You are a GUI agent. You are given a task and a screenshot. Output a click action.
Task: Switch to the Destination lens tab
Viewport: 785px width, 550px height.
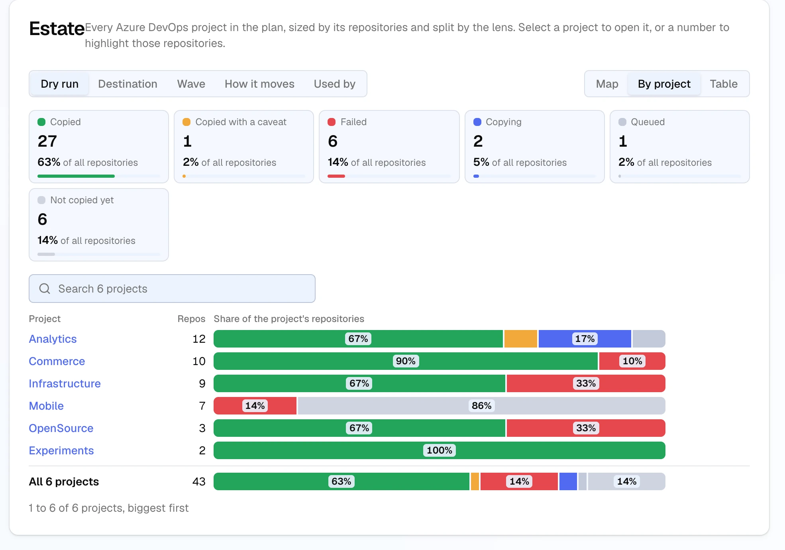128,84
